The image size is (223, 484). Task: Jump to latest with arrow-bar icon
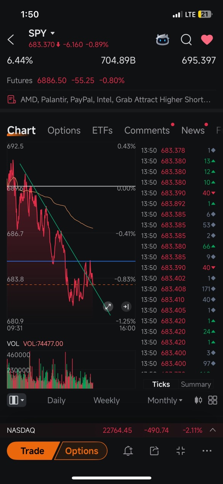126,306
